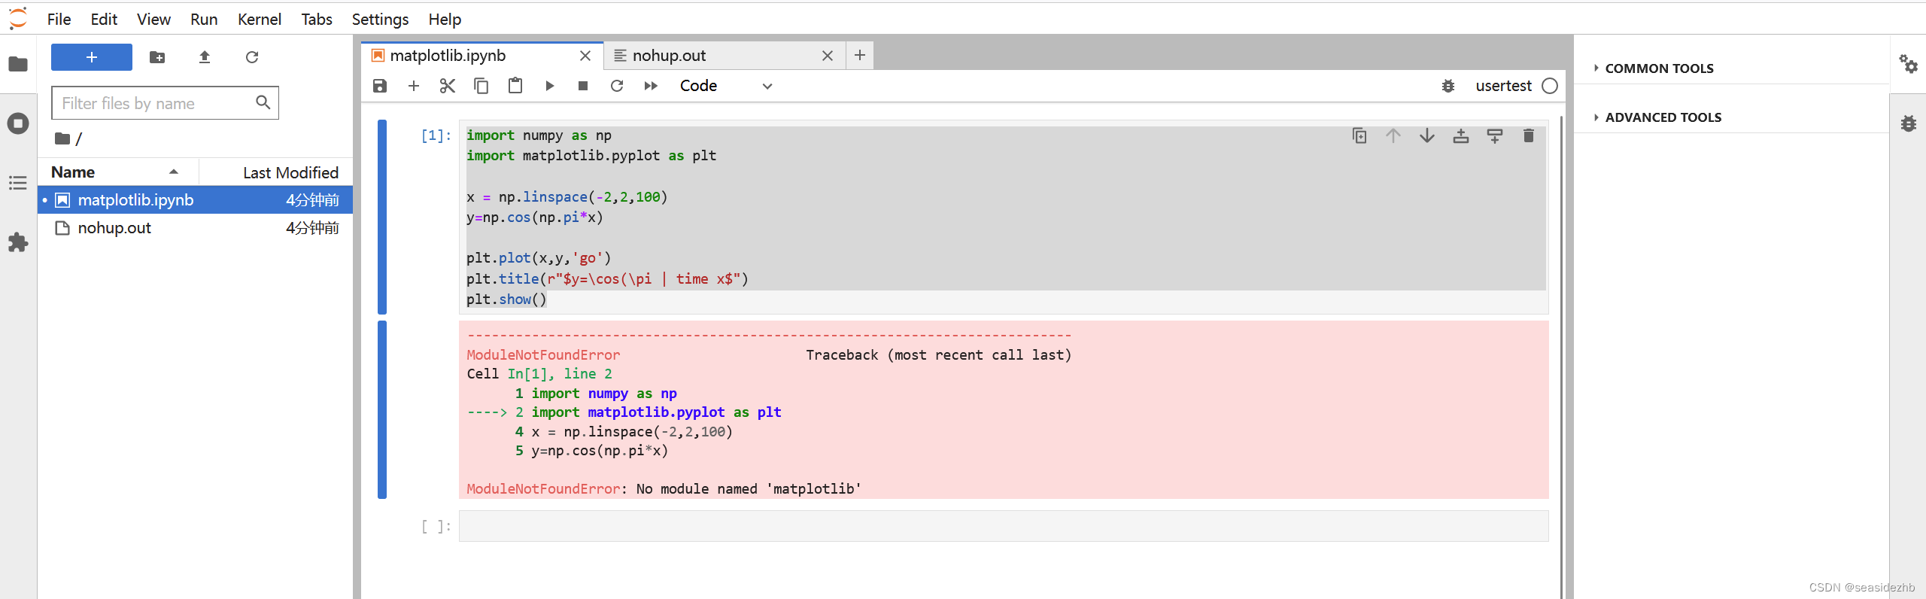Screen dimensions: 1926x599
Task: Move the cell up arrow icon
Action: click(x=1393, y=135)
